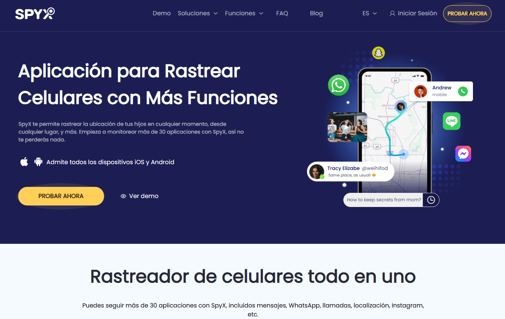The width and height of the screenshot is (505, 319).
Task: Open the Messenger icon
Action: (x=463, y=154)
